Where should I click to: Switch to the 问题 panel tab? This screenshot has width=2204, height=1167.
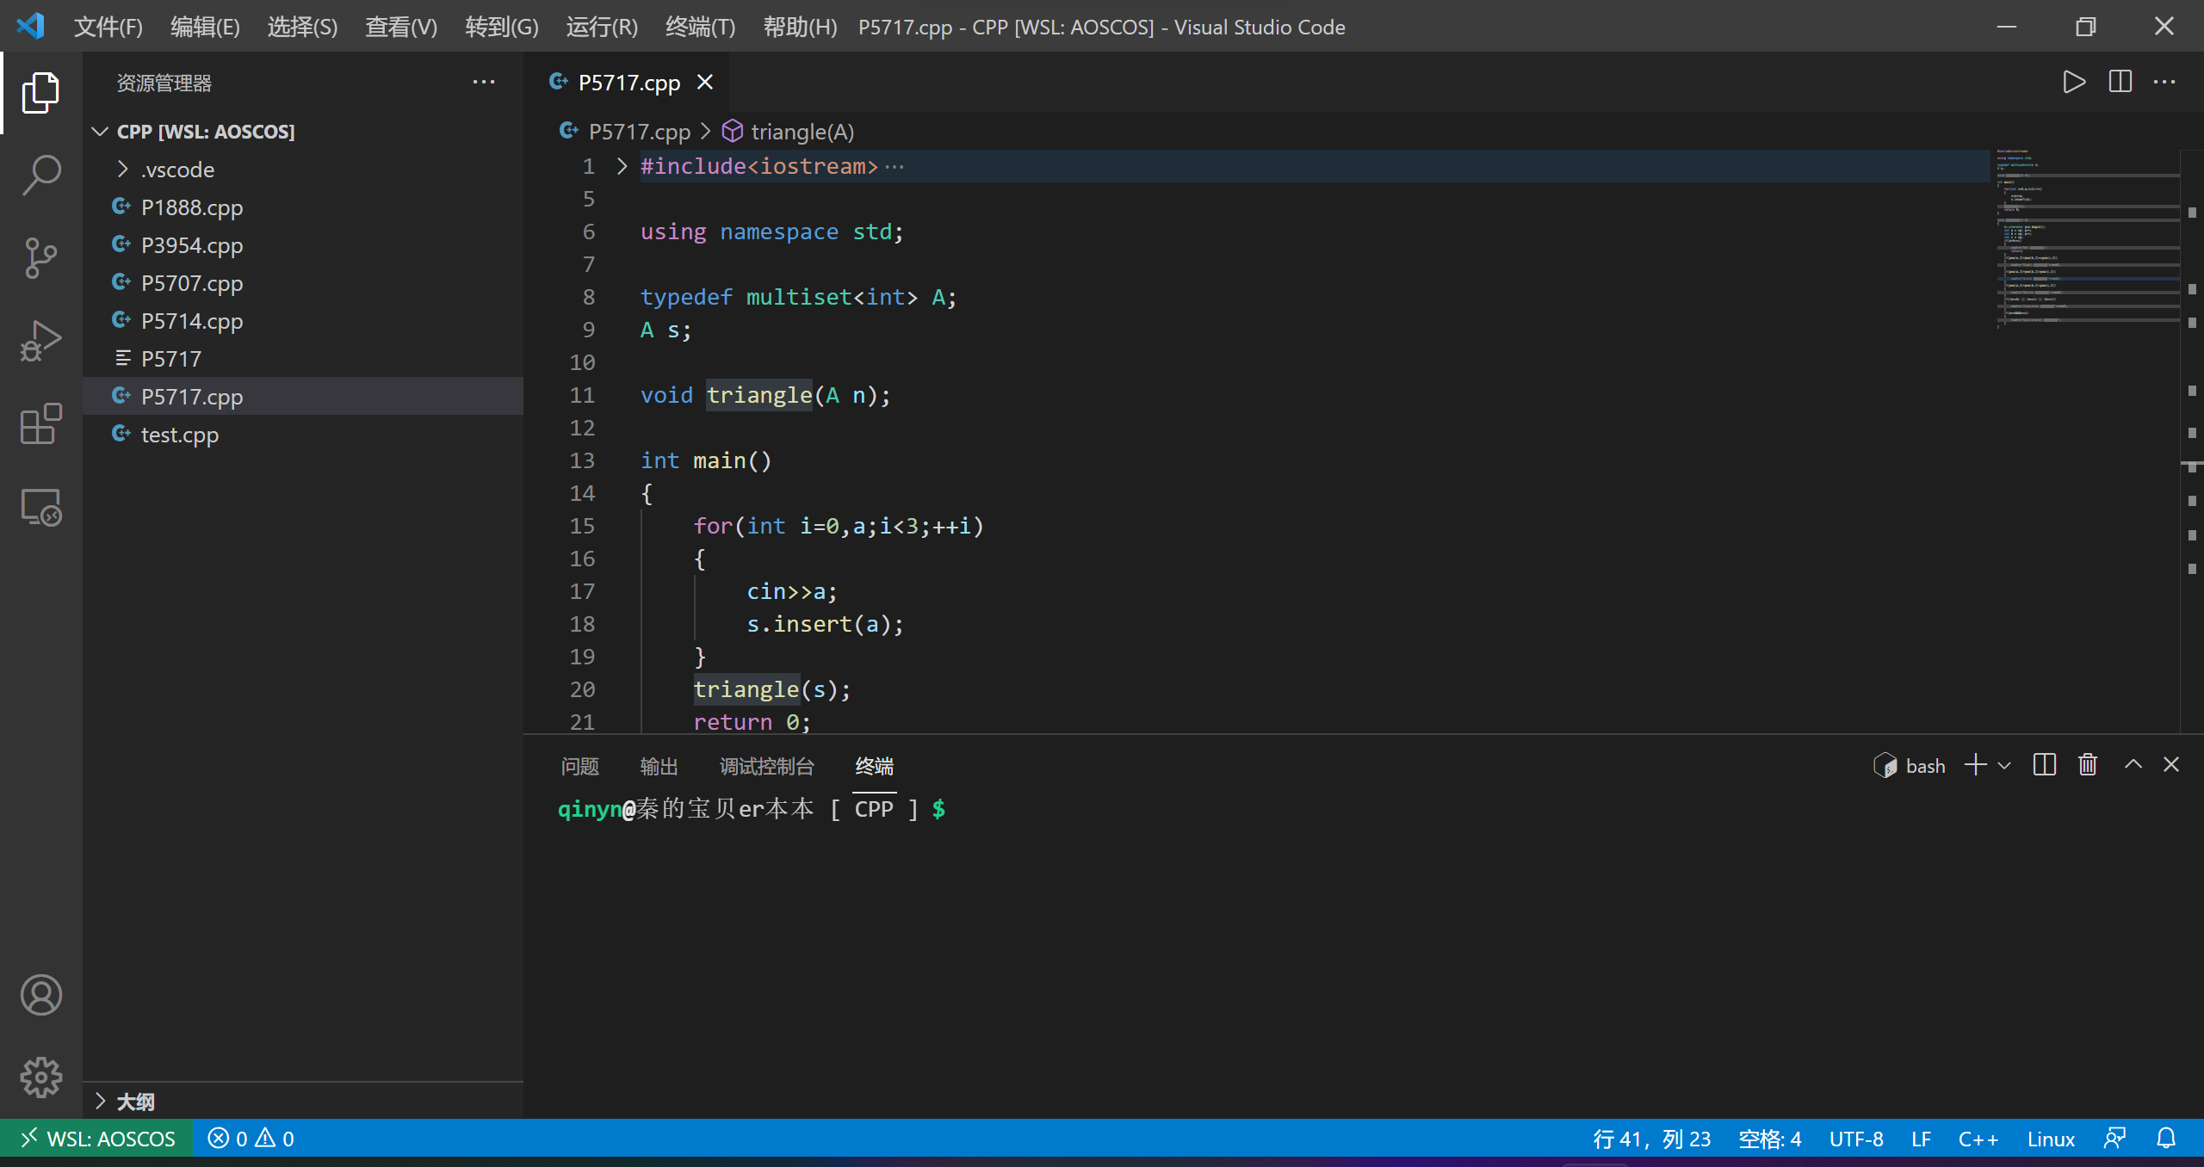click(579, 766)
